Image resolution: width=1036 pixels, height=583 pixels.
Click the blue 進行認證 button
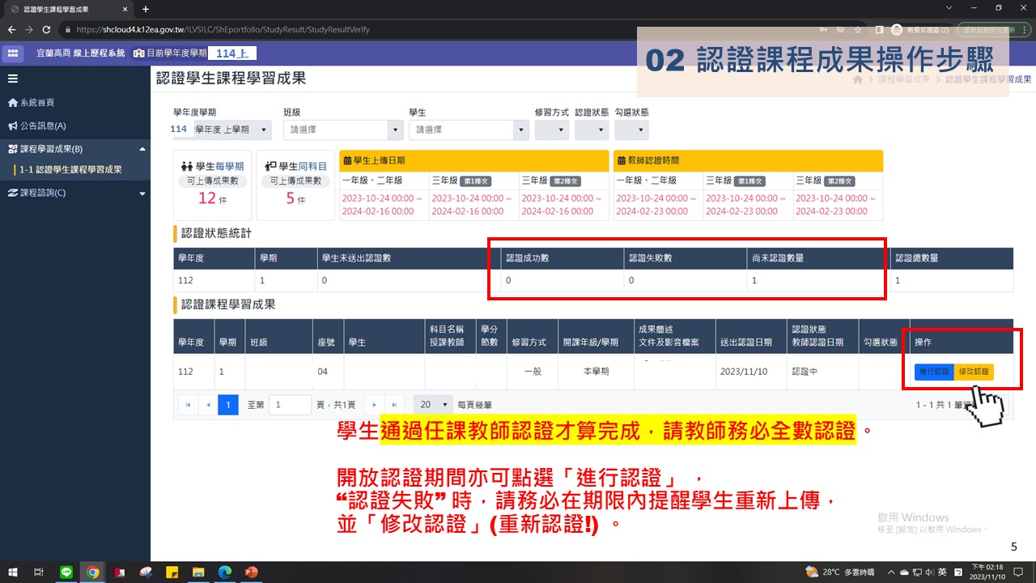934,372
